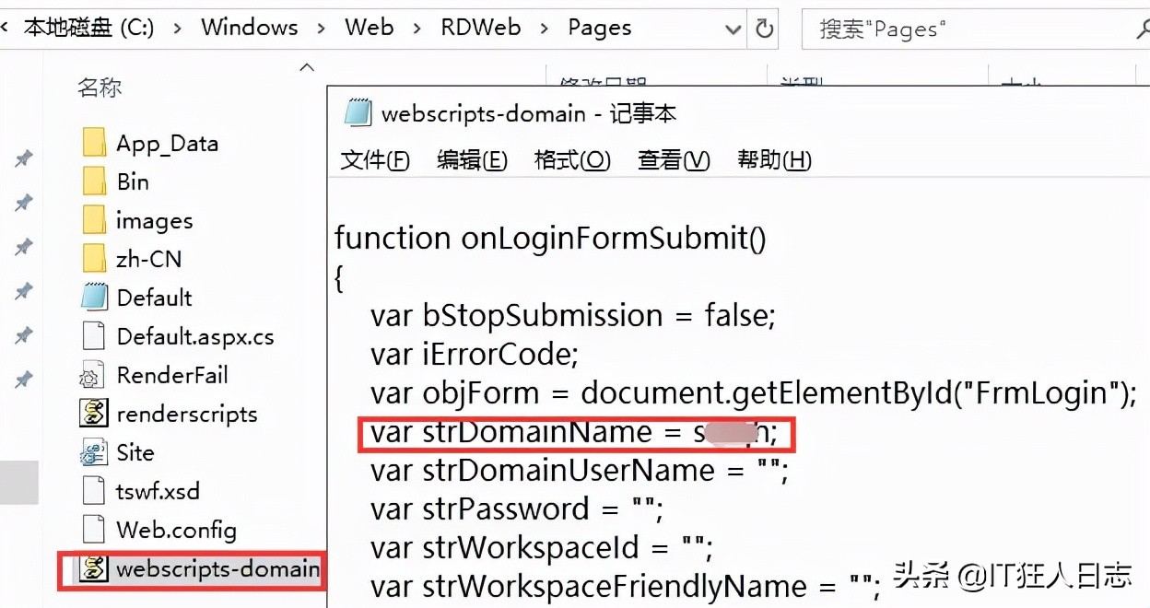Click the refresh icon beside the address bar
Viewport: 1150px width, 608px height.
[x=764, y=28]
